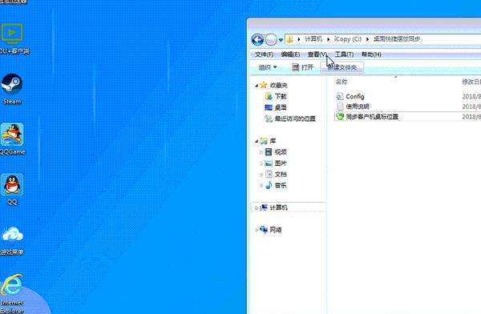
Task: Click the green sync application icon
Action: (x=340, y=116)
